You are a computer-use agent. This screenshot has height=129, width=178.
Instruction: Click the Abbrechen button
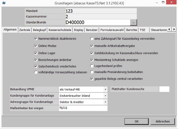coord(163,121)
